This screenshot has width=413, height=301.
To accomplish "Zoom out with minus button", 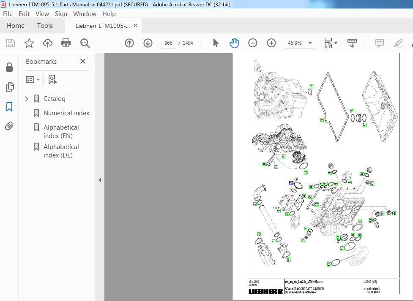I will pos(253,43).
